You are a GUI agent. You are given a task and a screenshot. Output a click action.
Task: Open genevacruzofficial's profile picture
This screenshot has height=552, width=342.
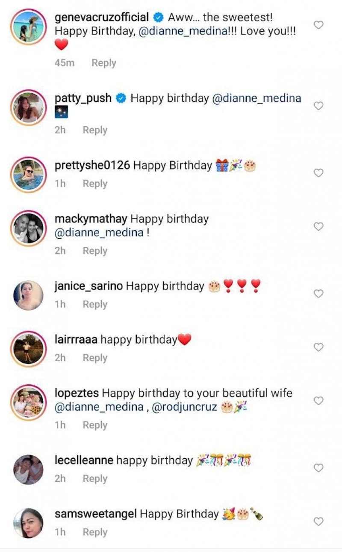[x=28, y=27]
